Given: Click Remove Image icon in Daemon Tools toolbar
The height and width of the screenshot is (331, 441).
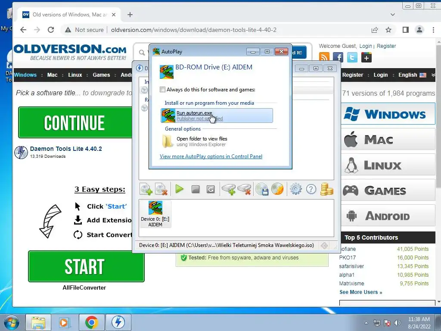Looking at the screenshot, I should (x=161, y=189).
